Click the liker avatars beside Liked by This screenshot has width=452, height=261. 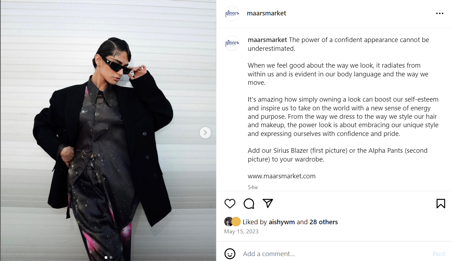coord(232,222)
